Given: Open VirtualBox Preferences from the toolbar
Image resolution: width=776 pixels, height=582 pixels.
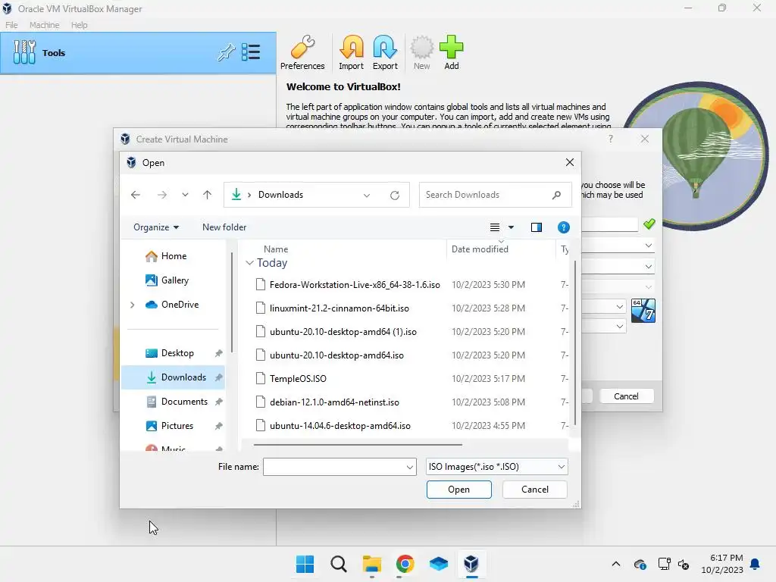Looking at the screenshot, I should [302, 52].
